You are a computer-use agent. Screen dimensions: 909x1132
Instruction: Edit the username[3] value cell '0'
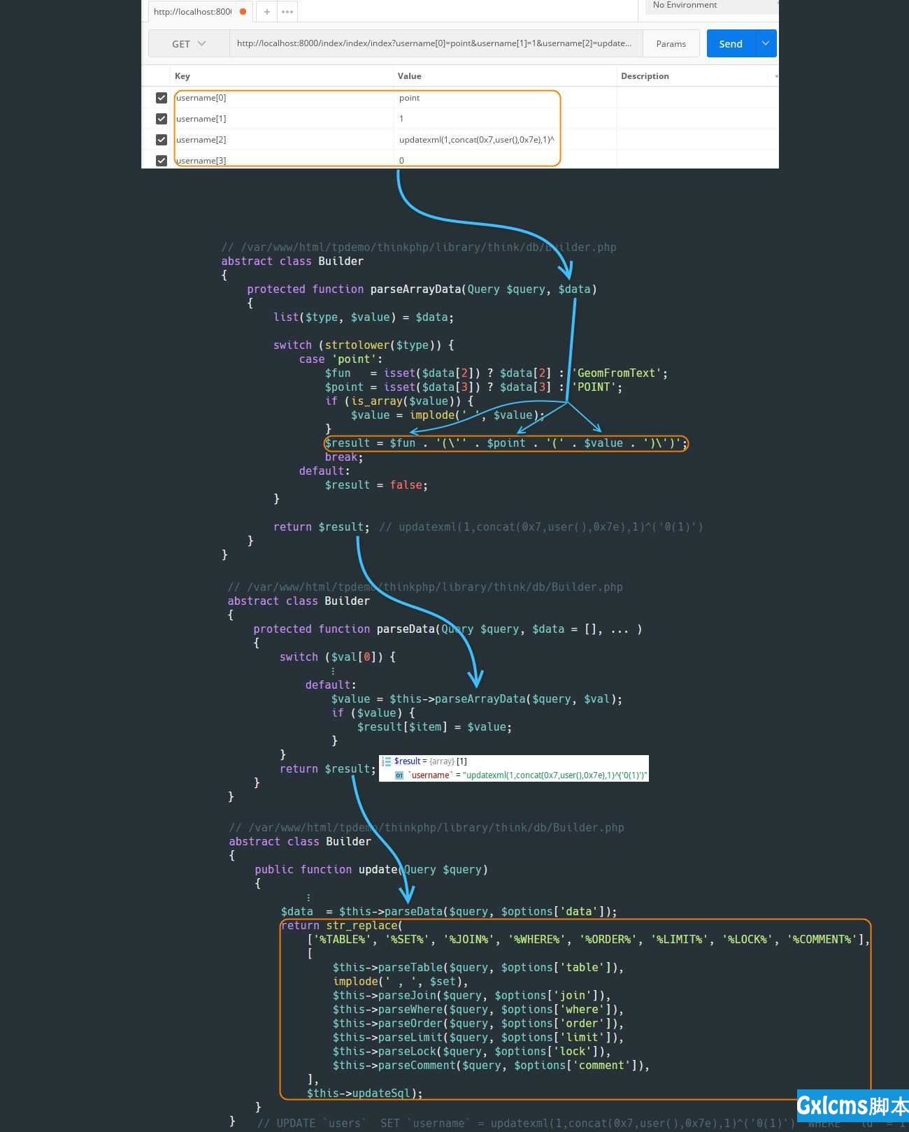pos(505,160)
